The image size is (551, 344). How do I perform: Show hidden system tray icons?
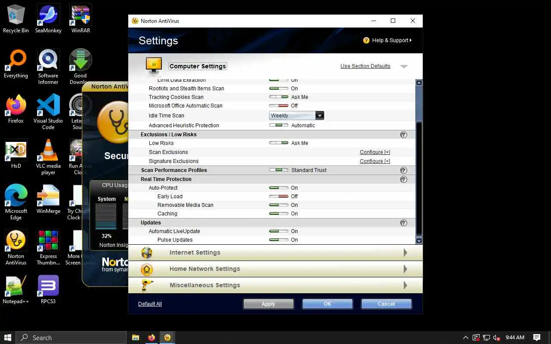pos(465,338)
